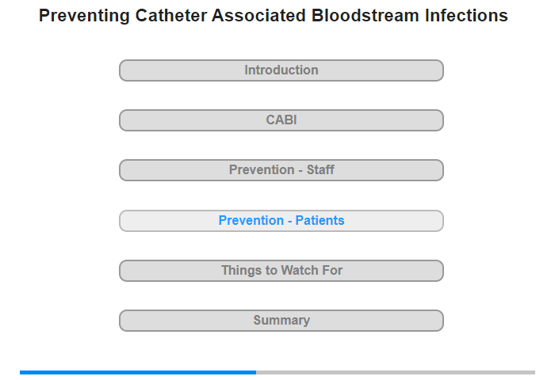Jump to the Summary section
This screenshot has height=380, width=555.
[281, 321]
